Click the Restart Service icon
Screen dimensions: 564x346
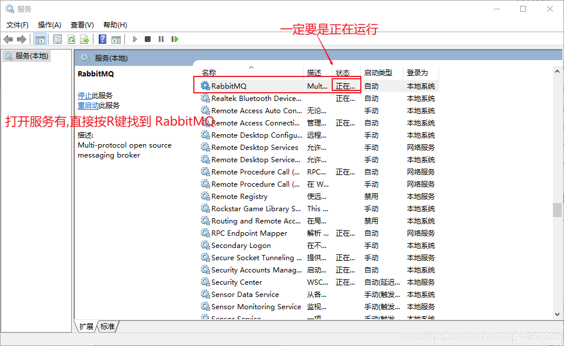coord(175,39)
